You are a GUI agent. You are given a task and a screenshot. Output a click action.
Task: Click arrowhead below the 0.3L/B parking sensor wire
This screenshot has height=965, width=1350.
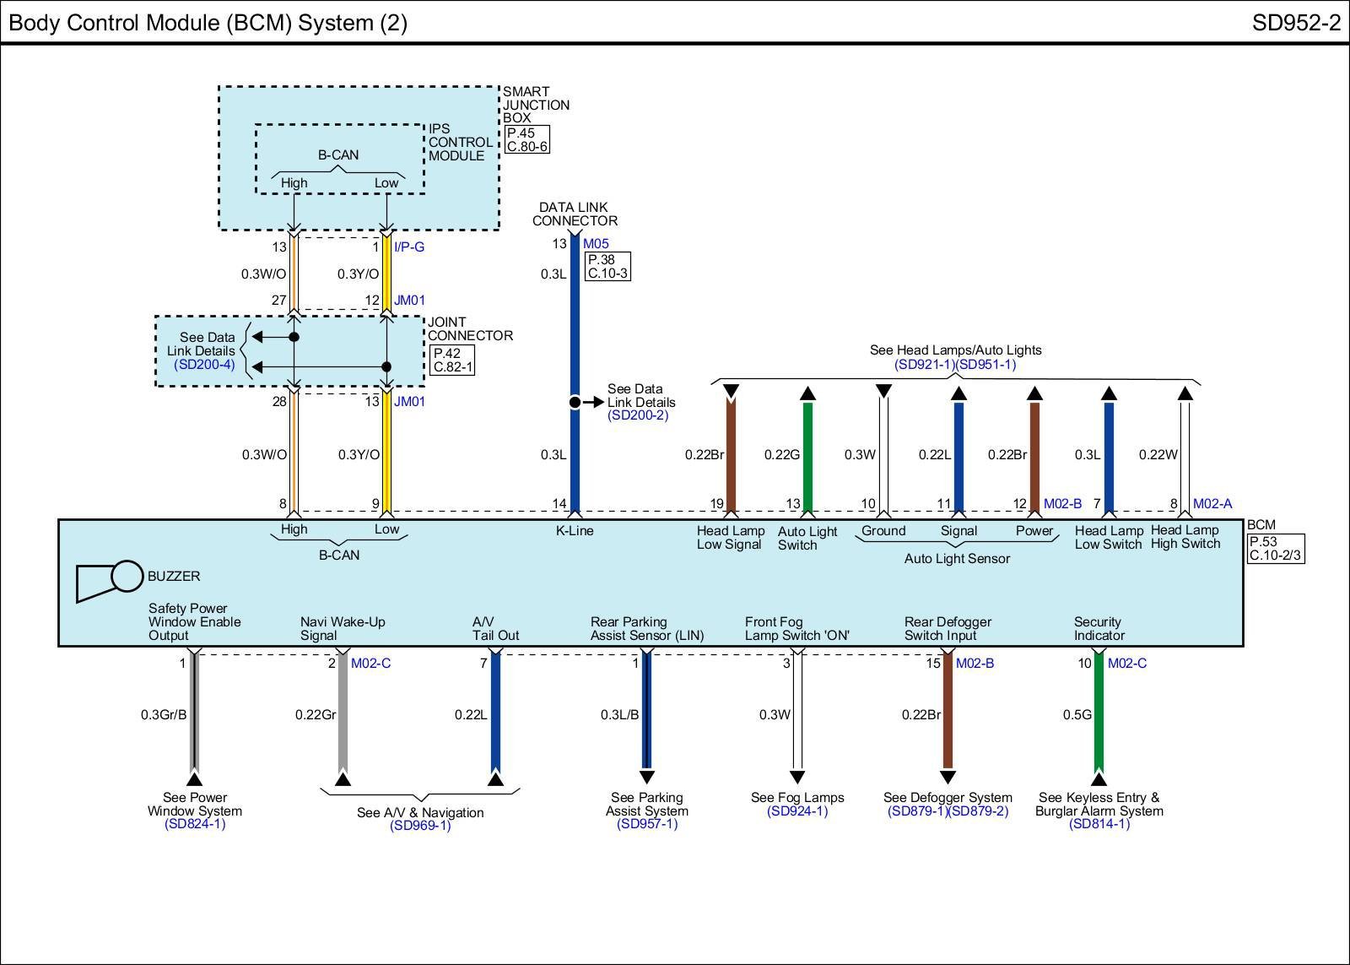[x=646, y=777]
